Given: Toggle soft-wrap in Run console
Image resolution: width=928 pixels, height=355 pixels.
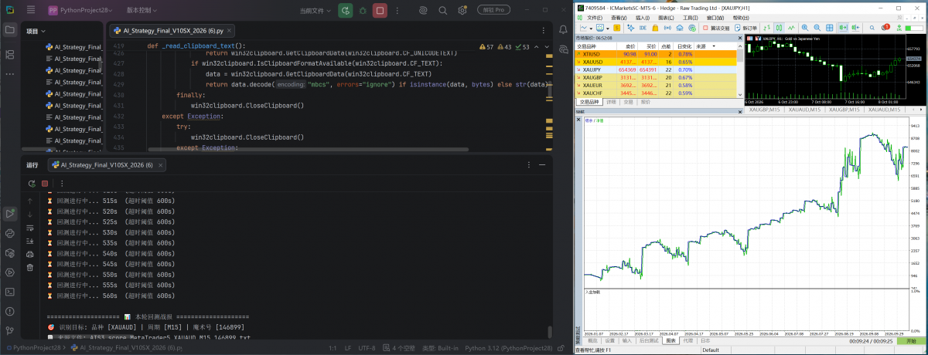Looking at the screenshot, I should 30,228.
